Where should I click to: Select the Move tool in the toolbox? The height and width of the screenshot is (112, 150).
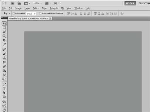tap(4, 24)
